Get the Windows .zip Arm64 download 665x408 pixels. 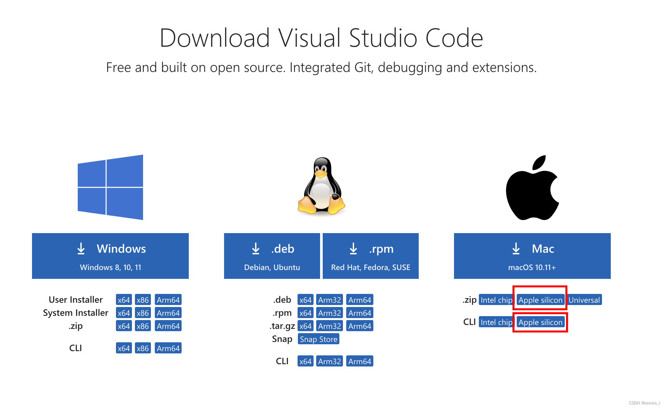point(168,326)
